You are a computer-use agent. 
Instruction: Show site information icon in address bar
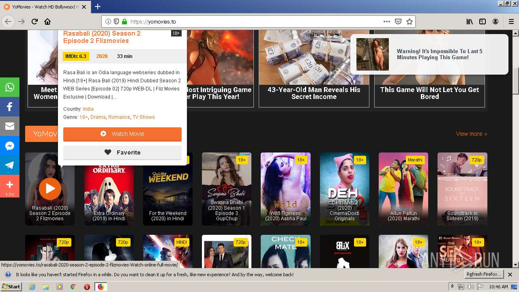coord(108,21)
